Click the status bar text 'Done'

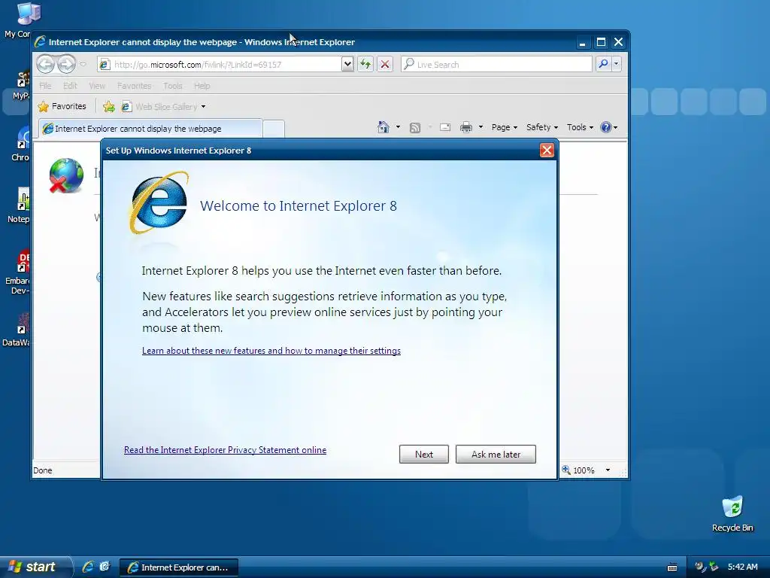(x=43, y=470)
